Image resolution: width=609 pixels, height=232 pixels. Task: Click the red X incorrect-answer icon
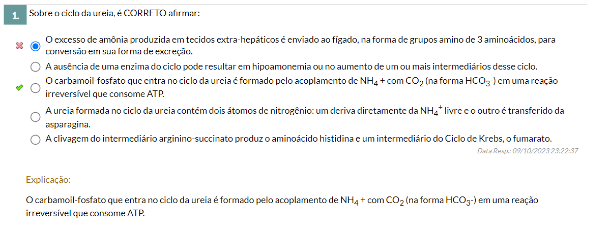click(19, 46)
